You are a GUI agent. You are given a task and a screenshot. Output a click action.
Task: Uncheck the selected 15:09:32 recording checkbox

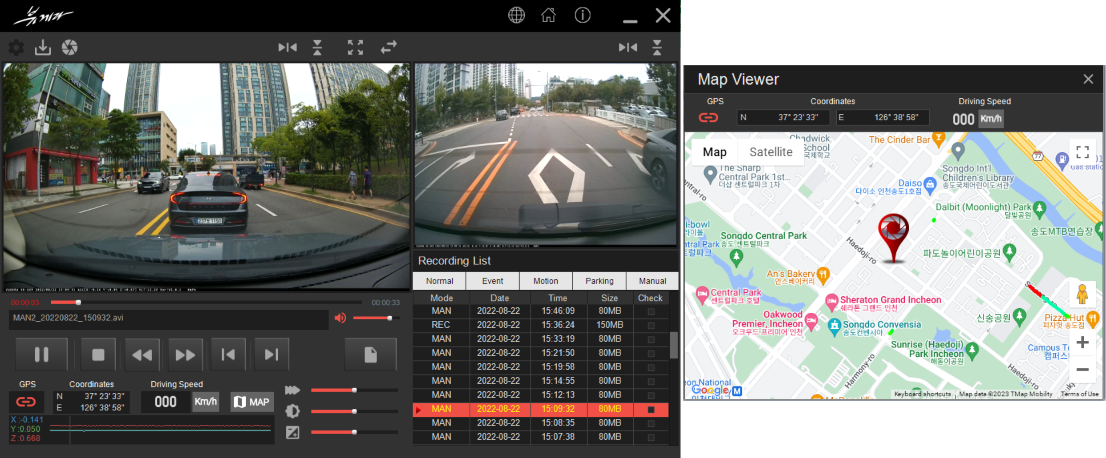(651, 410)
